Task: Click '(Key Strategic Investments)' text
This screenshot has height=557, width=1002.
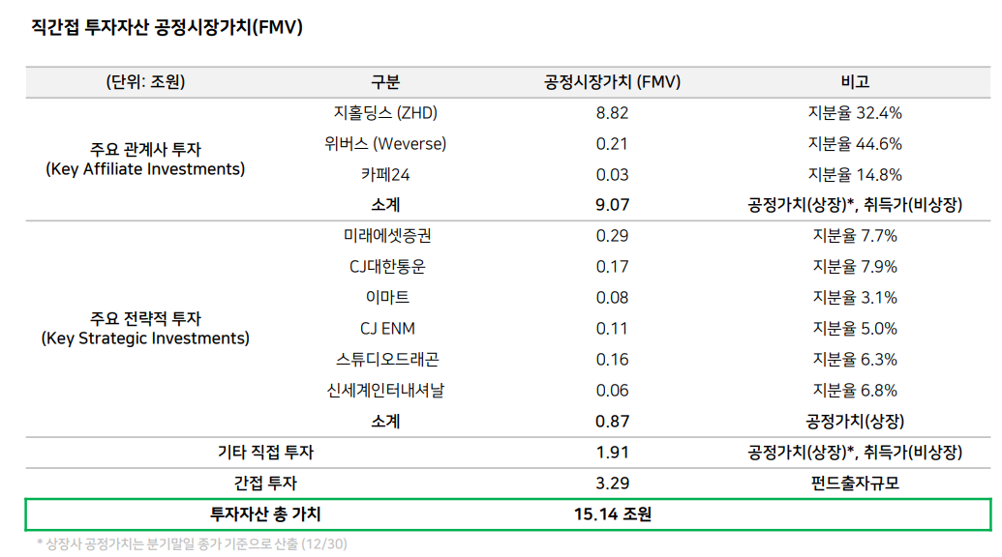Action: tap(145, 338)
